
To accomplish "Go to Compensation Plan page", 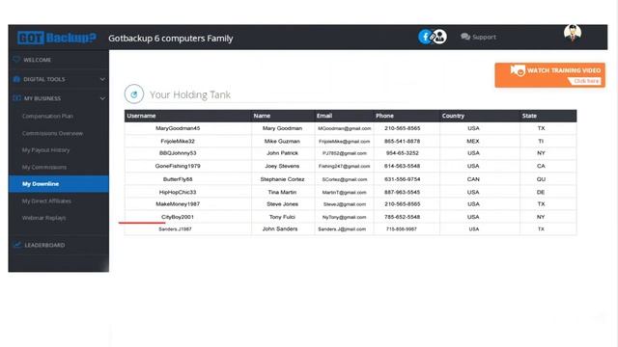I will point(47,116).
